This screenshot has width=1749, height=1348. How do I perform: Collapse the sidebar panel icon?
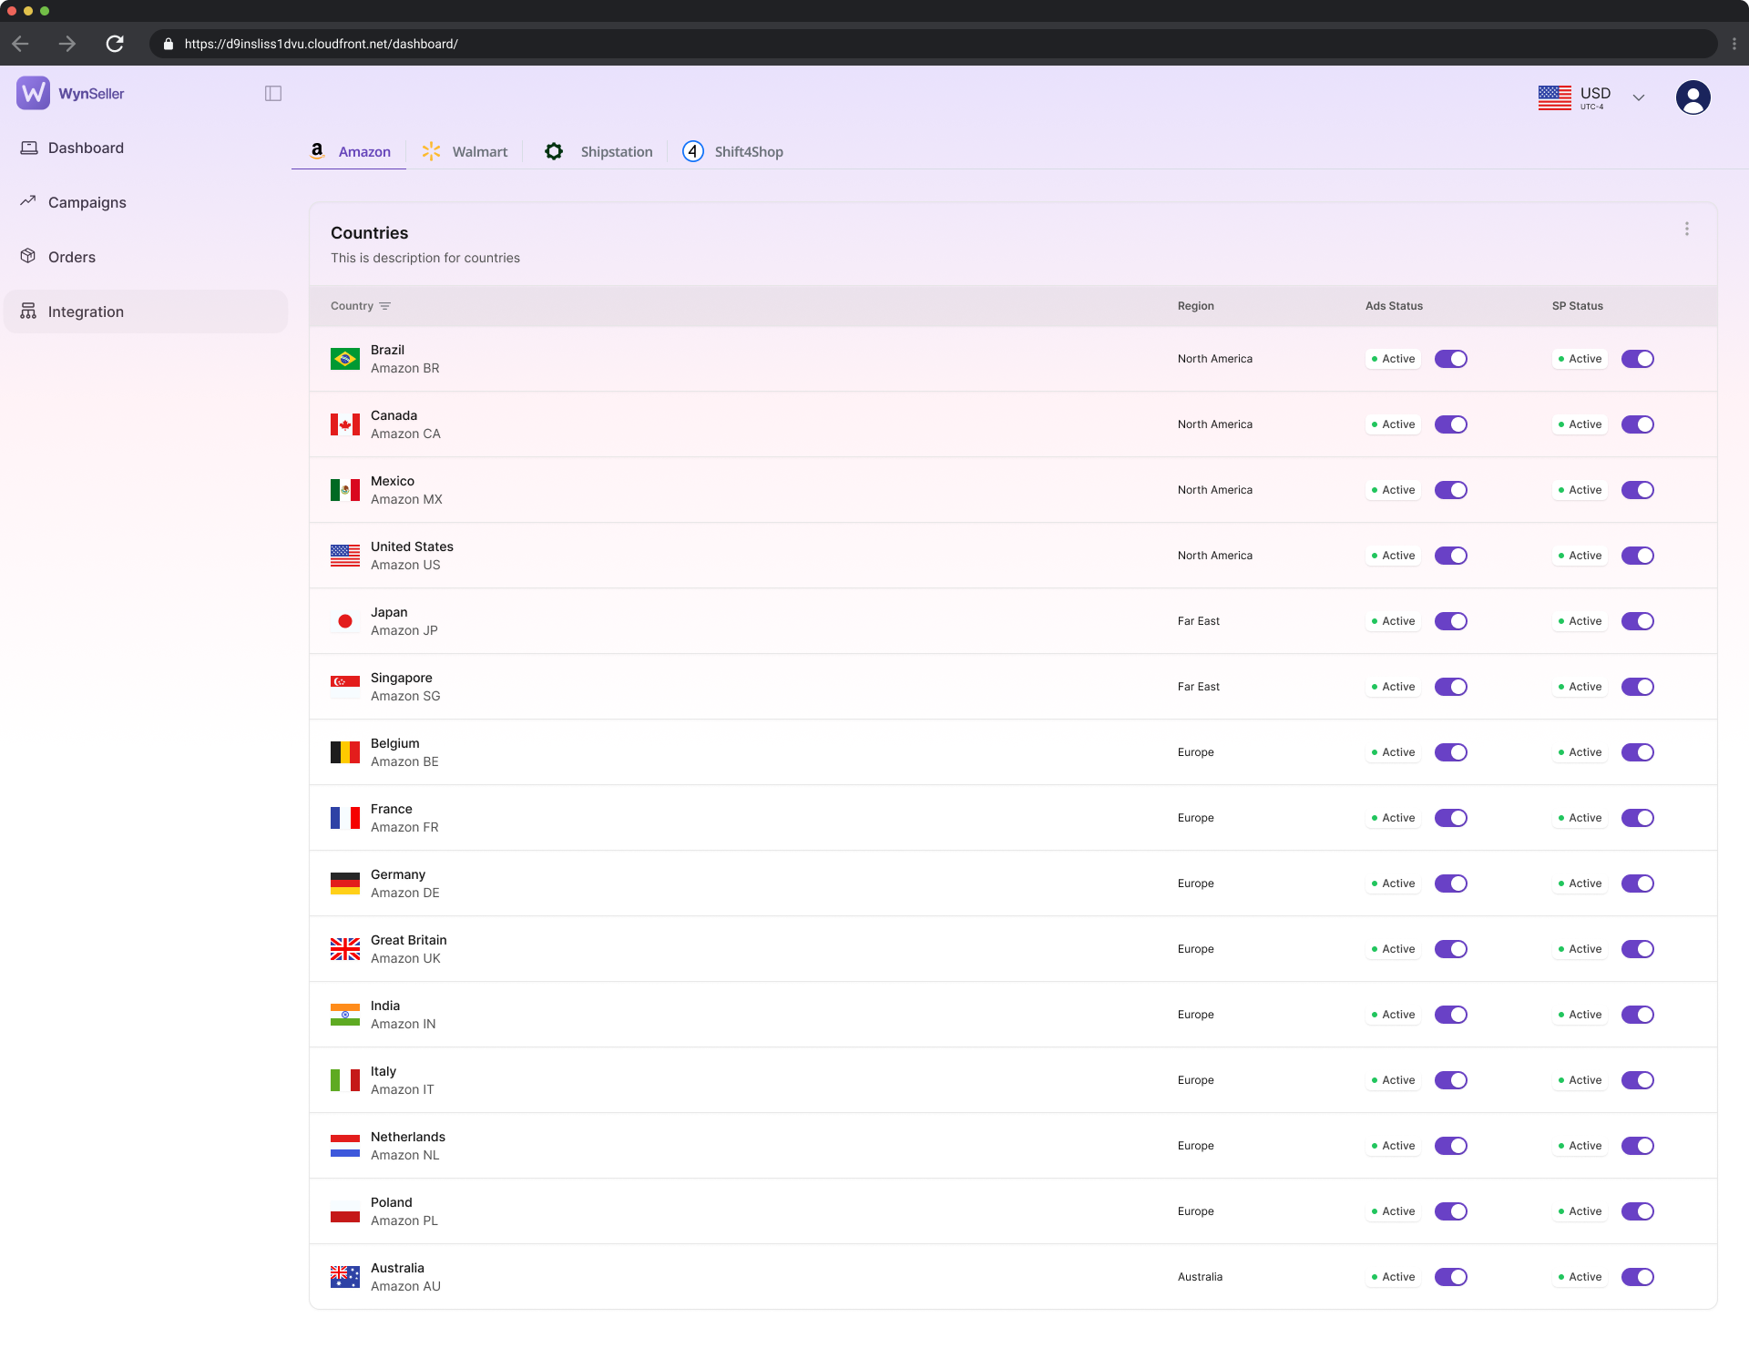pyautogui.click(x=273, y=93)
